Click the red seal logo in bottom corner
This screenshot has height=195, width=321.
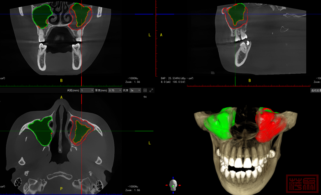302,183
